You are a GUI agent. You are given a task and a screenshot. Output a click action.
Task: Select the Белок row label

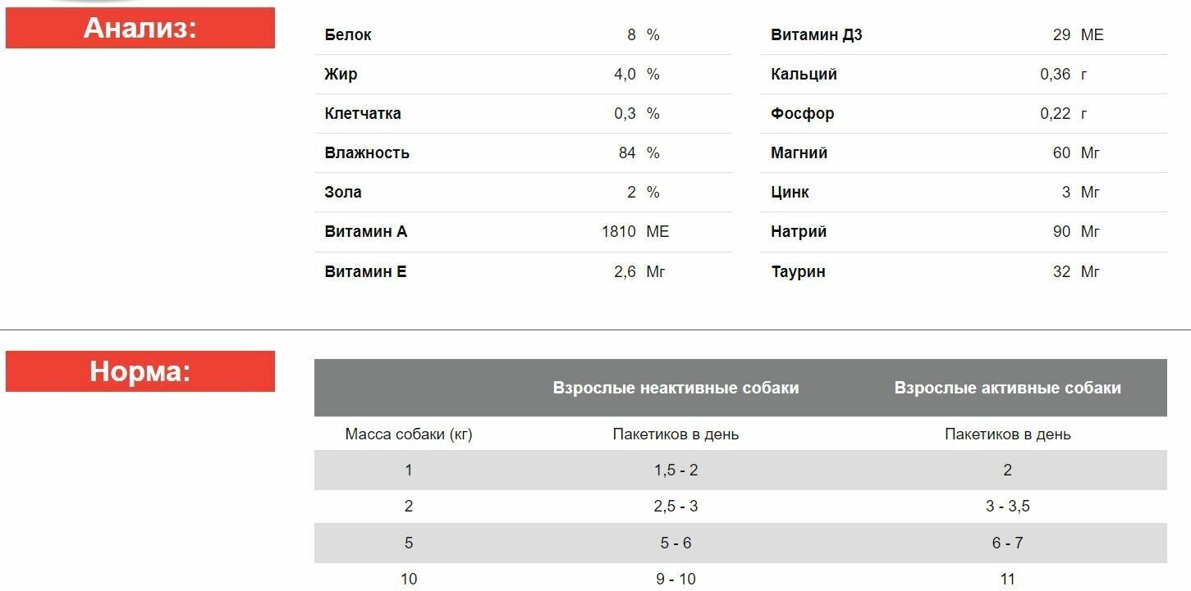click(x=348, y=35)
